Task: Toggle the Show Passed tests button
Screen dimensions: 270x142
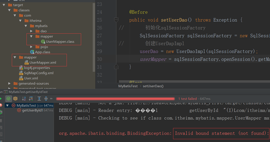Action: point(8,98)
